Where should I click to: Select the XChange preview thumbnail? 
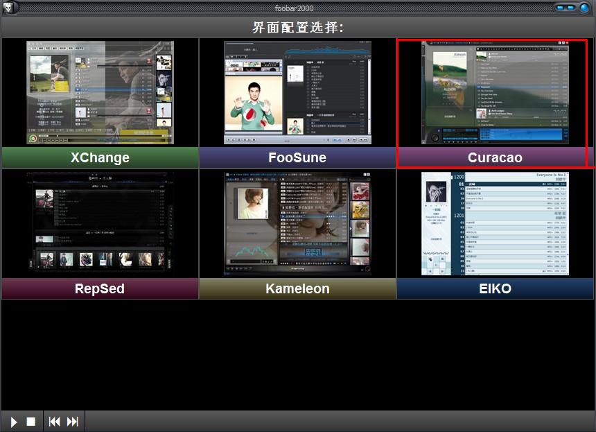click(x=100, y=92)
